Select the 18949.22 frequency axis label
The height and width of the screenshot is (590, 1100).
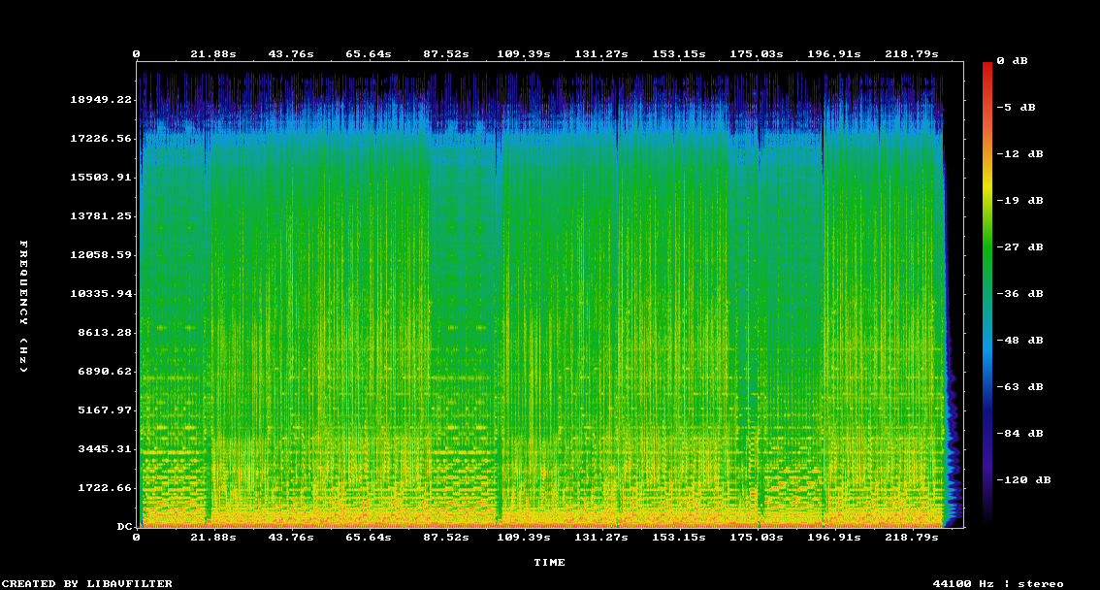click(101, 99)
